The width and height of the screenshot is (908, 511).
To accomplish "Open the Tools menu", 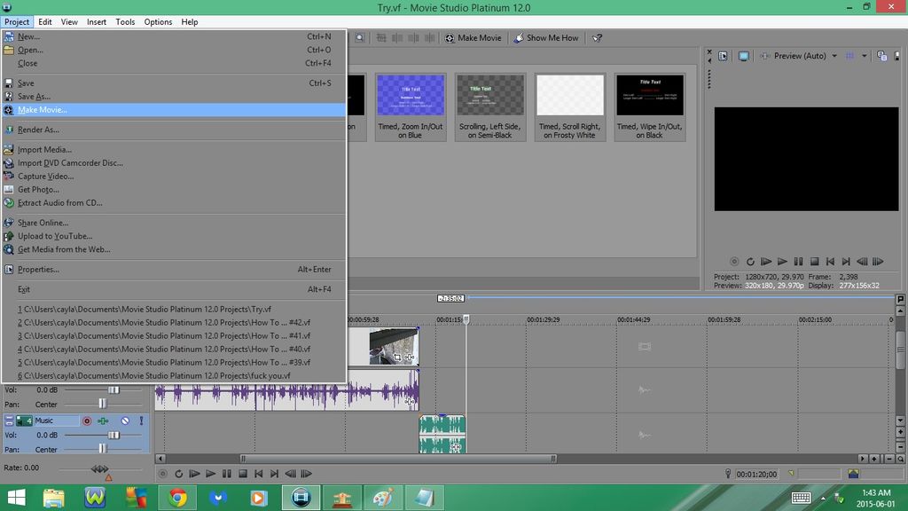I will [124, 21].
